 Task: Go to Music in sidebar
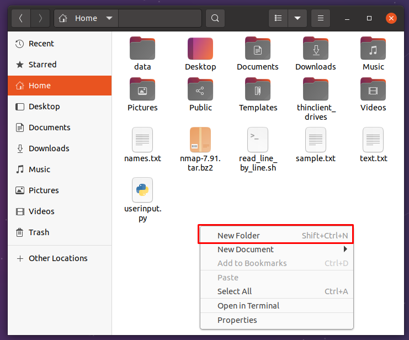(60, 169)
